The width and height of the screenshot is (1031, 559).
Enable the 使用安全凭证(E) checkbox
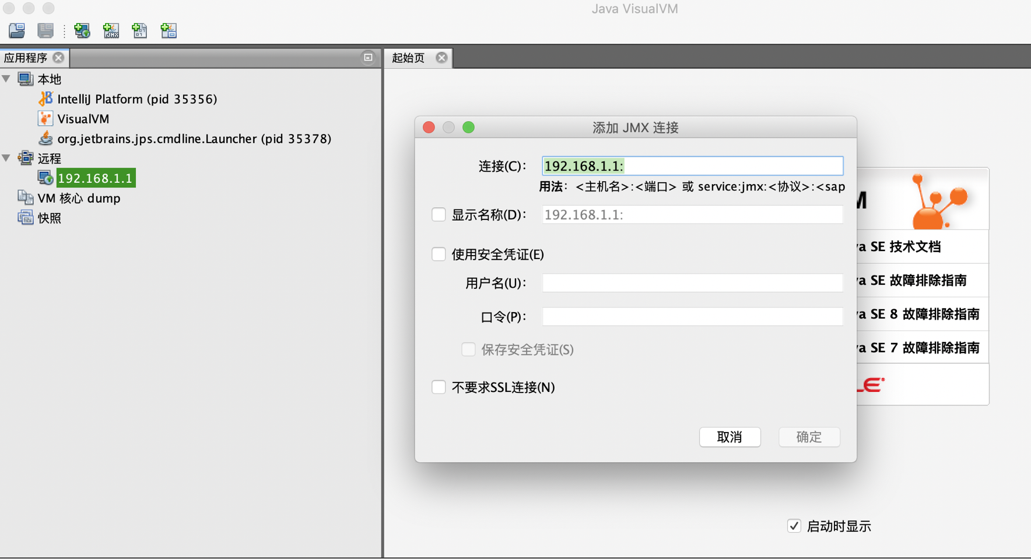click(x=439, y=254)
